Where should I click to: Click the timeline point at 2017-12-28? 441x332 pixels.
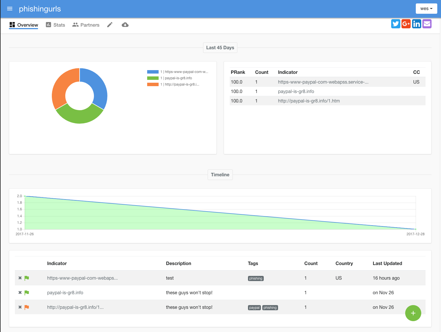[416, 229]
